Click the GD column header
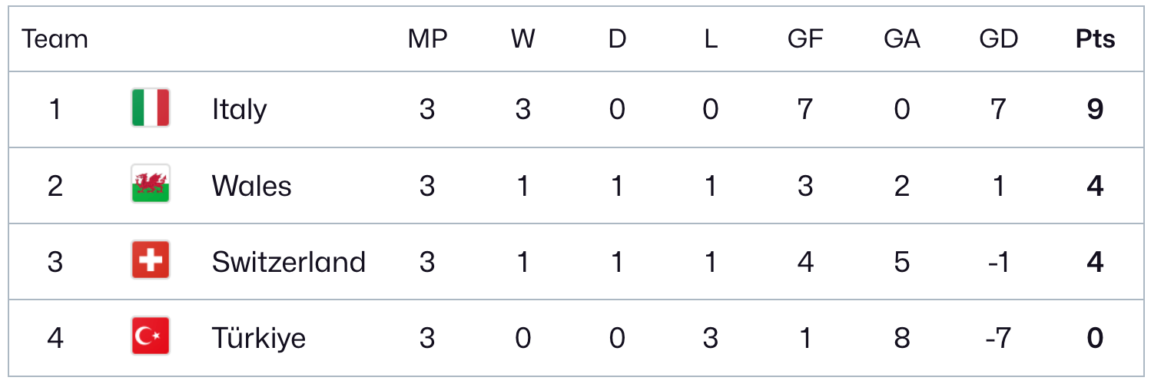This screenshot has height=384, width=1151. [x=998, y=39]
